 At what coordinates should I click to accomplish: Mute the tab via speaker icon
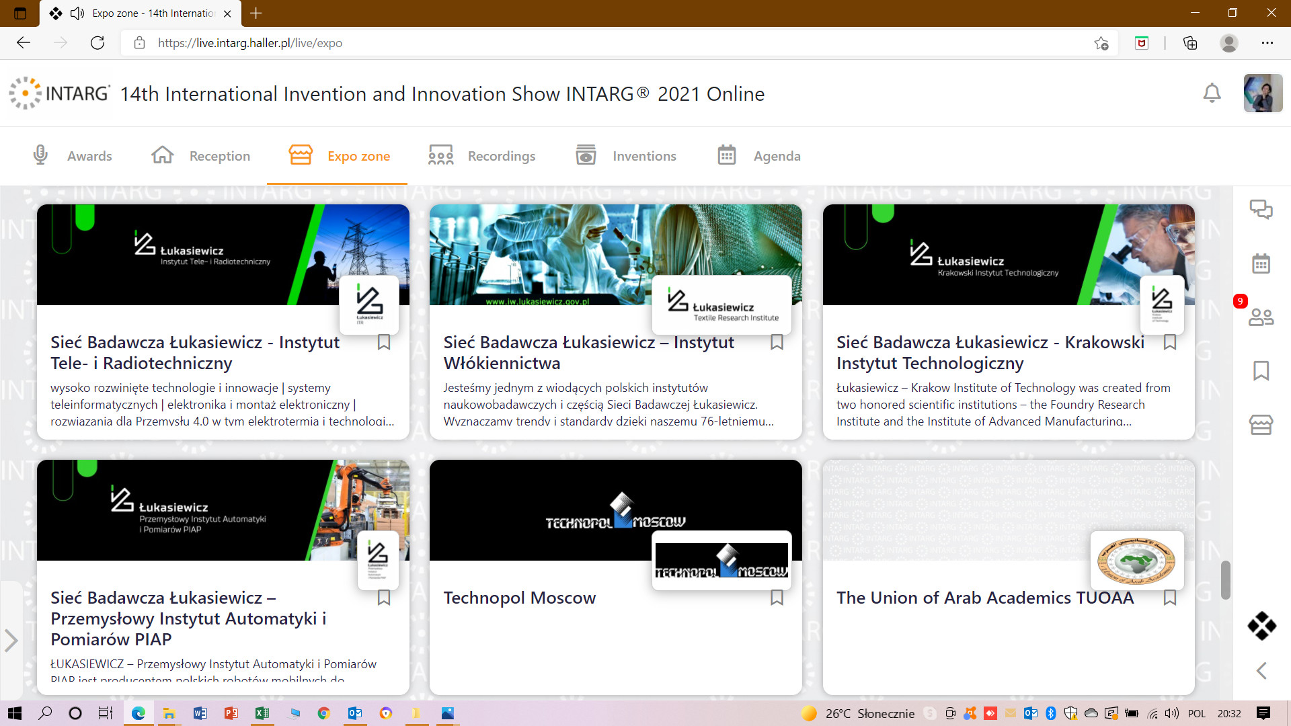point(77,13)
